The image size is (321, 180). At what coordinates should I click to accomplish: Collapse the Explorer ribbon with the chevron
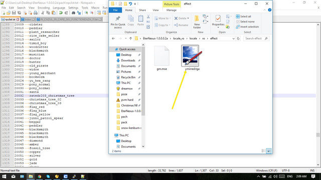[264, 10]
